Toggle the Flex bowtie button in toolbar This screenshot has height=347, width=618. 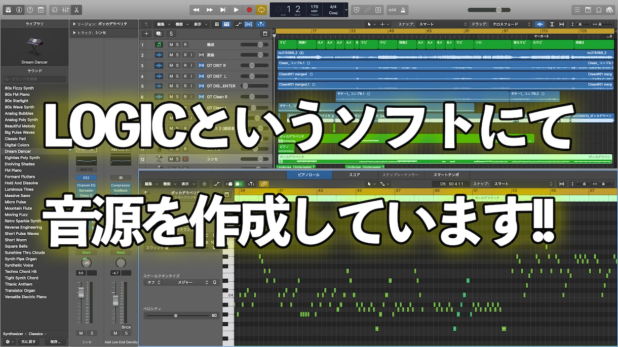(x=248, y=24)
